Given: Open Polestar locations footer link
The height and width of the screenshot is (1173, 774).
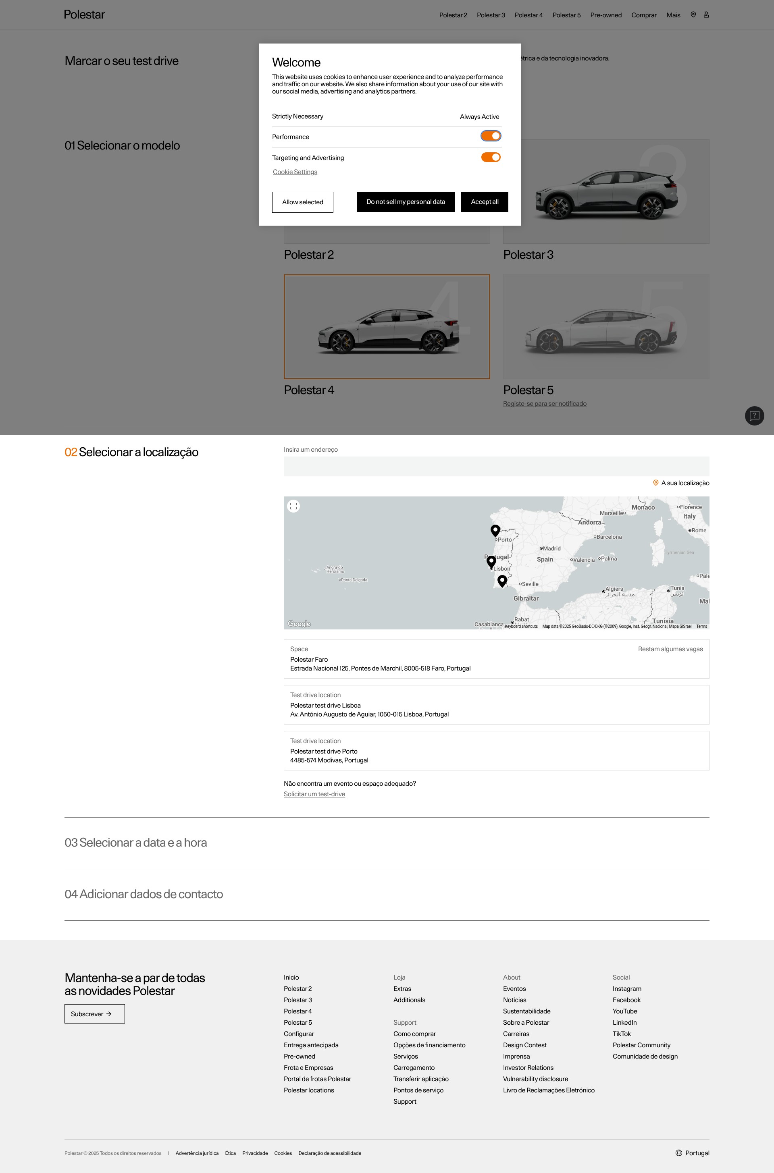Looking at the screenshot, I should click(x=309, y=1090).
